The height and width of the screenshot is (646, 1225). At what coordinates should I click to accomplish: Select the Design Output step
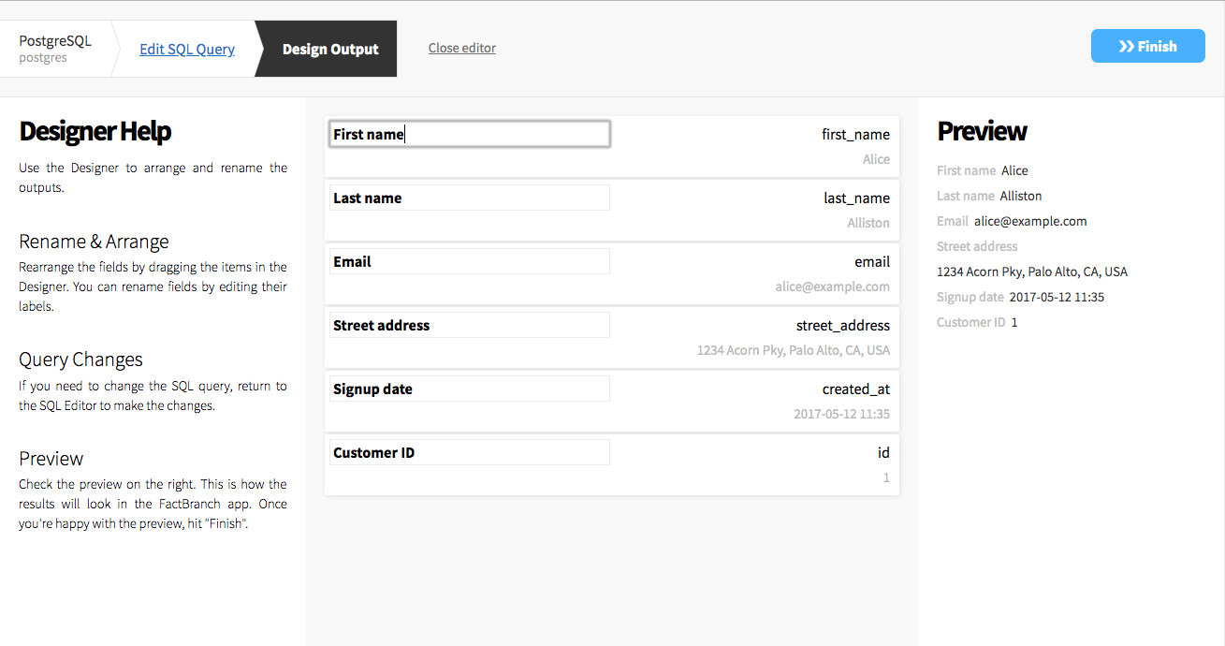(330, 48)
